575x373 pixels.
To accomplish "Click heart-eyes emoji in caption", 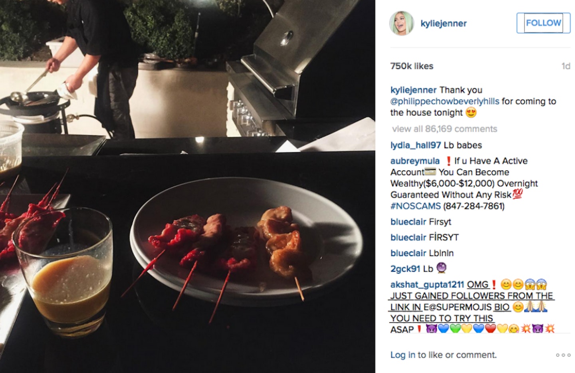I will coord(471,113).
